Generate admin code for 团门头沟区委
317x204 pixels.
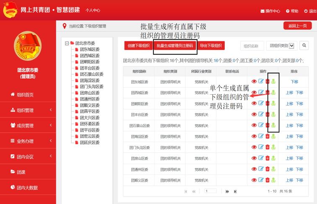click(x=273, y=147)
